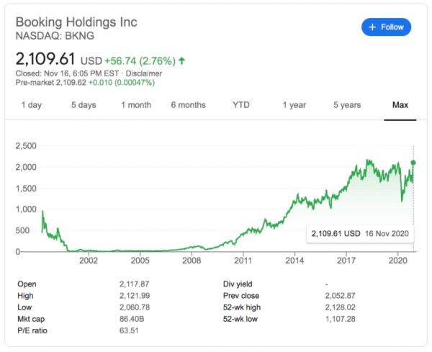This screenshot has width=432, height=352.
Task: Click the chart price tooltip for 16 Nov 2020
Action: [359, 234]
